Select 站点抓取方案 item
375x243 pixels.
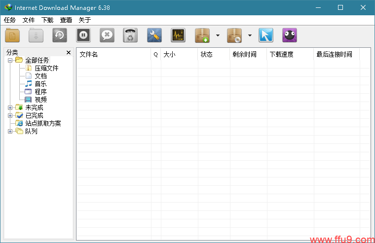tap(43, 123)
